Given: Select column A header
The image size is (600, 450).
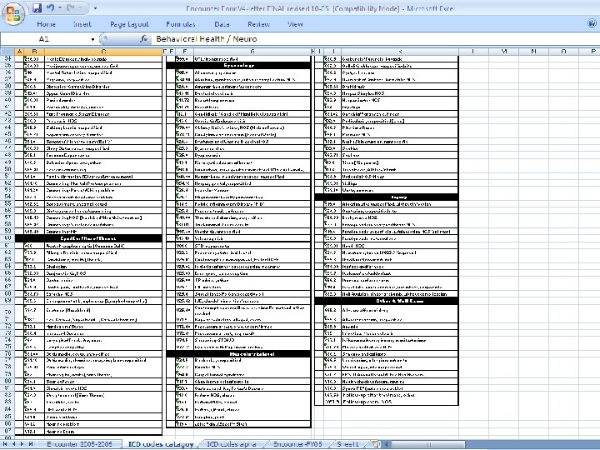Looking at the screenshot, I should (x=19, y=52).
